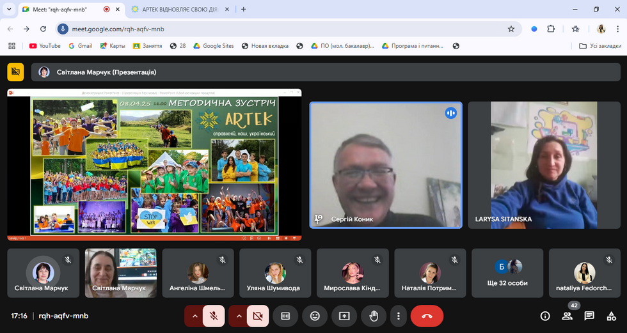This screenshot has width=627, height=333.
Task: Open YouTube bookmark
Action: click(45, 46)
